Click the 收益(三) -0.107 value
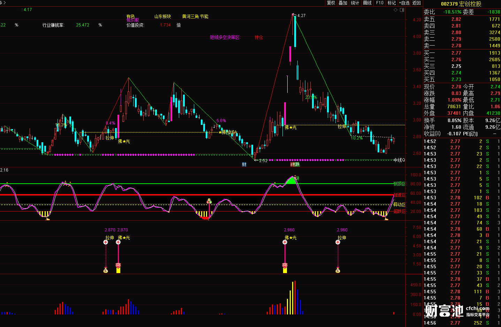This screenshot has height=327, width=501. (x=454, y=134)
